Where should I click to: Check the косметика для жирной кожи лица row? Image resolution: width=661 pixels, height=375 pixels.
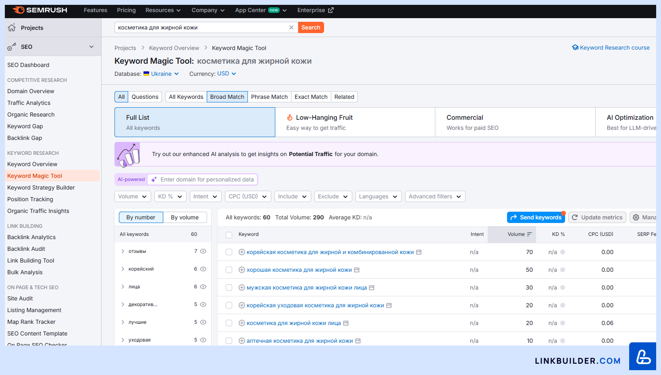[229, 323]
